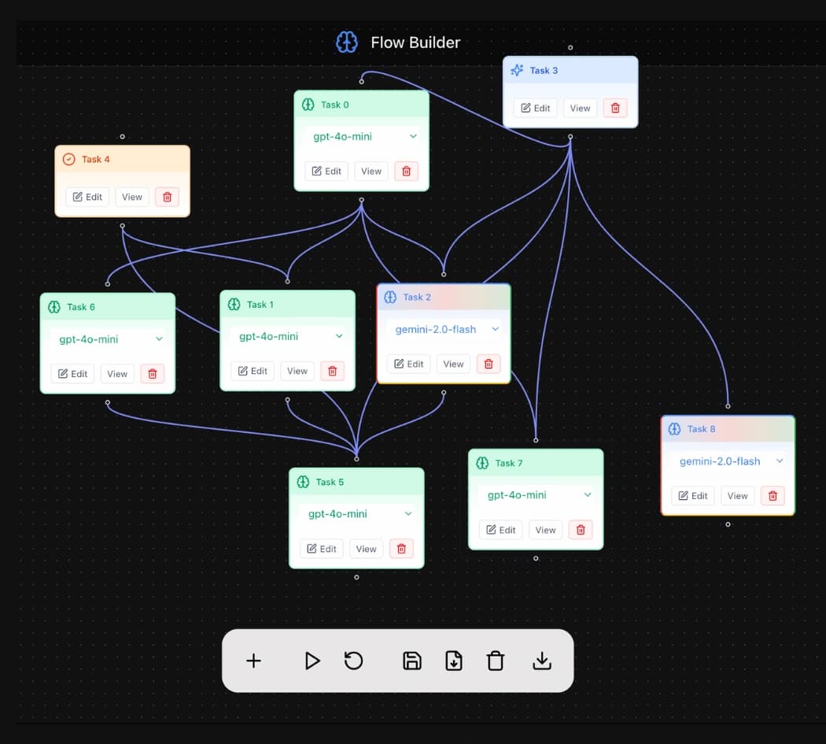The image size is (826, 744).
Task: Click the file import icon in toolbar
Action: pyautogui.click(x=454, y=661)
